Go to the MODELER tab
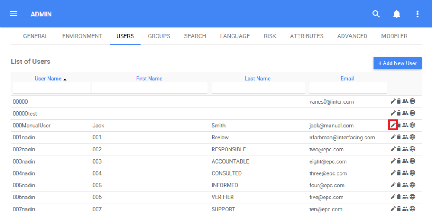Screen dimensions: 432x214 click(x=394, y=36)
